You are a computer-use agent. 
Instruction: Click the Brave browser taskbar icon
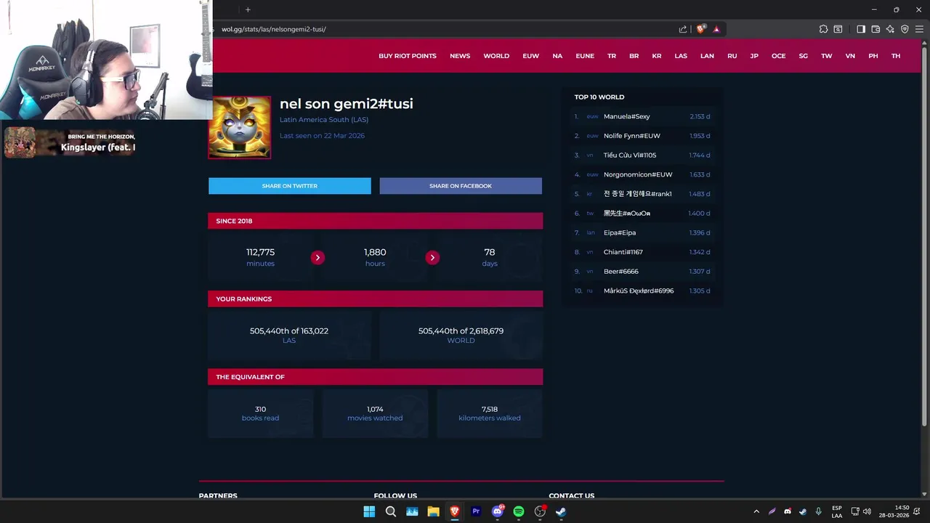tap(455, 511)
